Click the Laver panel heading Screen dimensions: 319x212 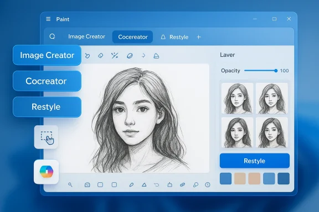pyautogui.click(x=227, y=55)
